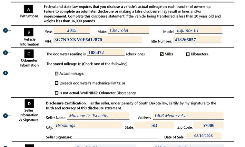Click 'Federal and state law requires' sentence
245x147 pixels.
(128, 7)
